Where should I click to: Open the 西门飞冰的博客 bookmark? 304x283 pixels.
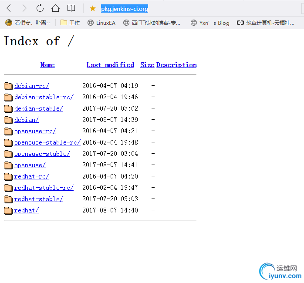pos(152,23)
